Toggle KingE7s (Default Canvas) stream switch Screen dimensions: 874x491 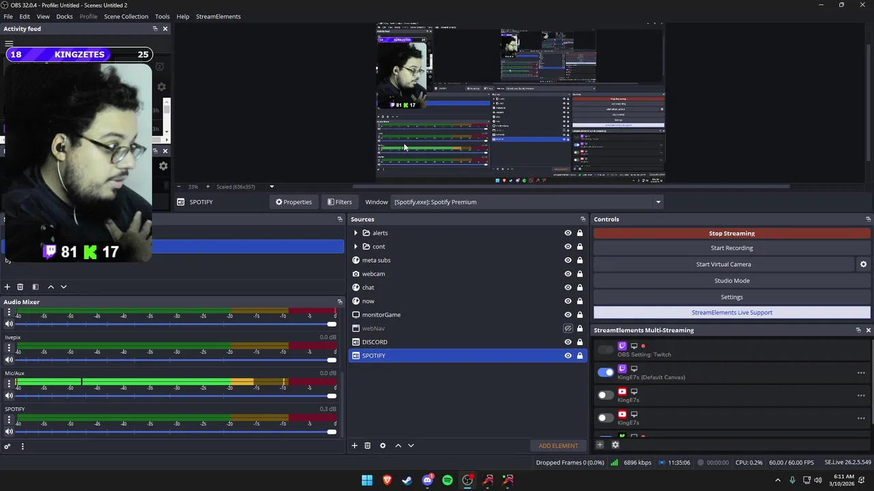606,372
